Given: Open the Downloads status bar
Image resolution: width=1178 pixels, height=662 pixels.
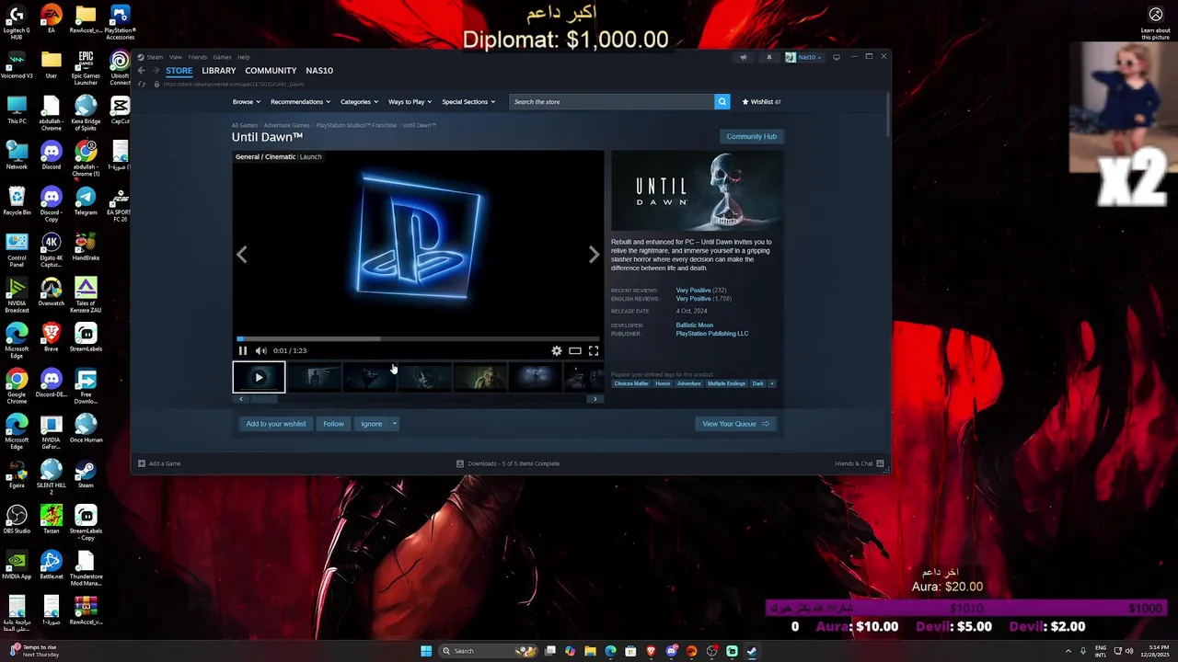Looking at the screenshot, I should 508,463.
